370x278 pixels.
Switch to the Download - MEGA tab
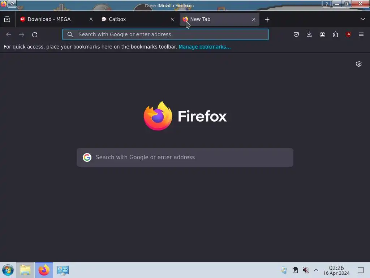[x=56, y=19]
